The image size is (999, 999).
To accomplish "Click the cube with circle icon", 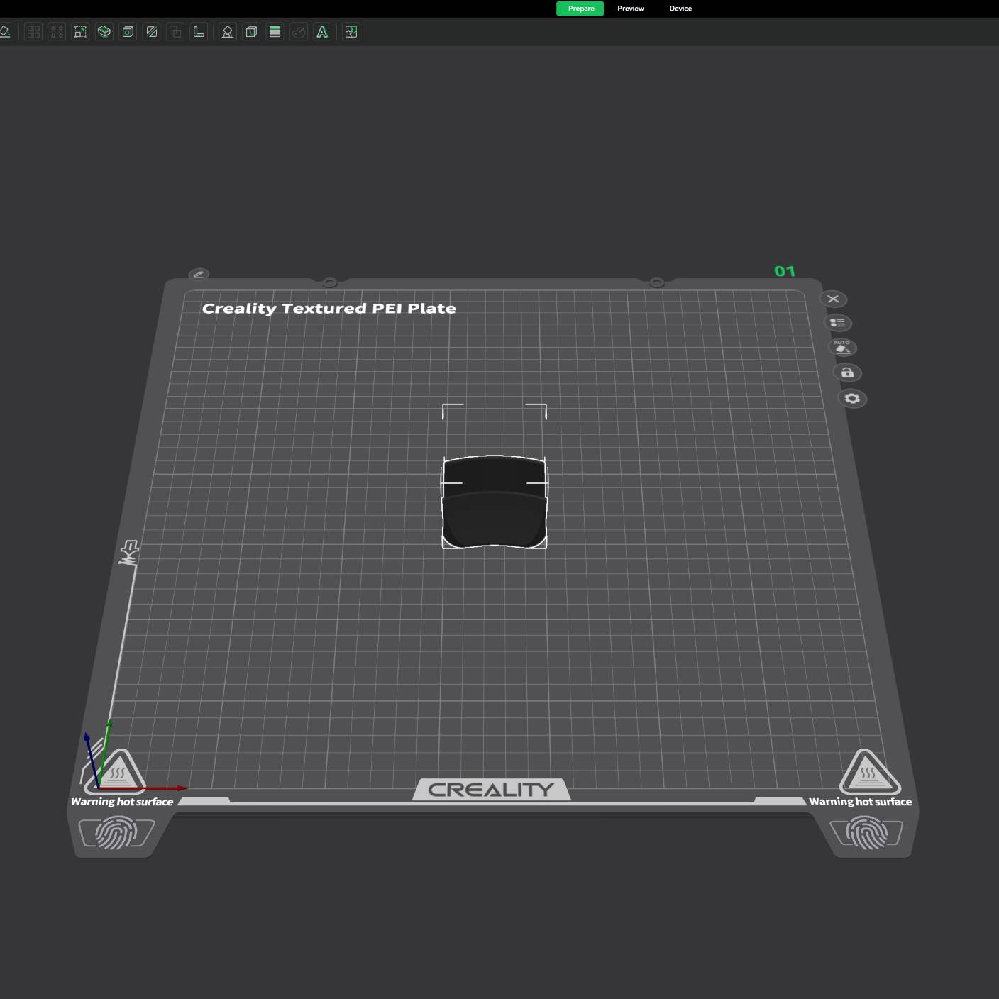I will pos(128,32).
